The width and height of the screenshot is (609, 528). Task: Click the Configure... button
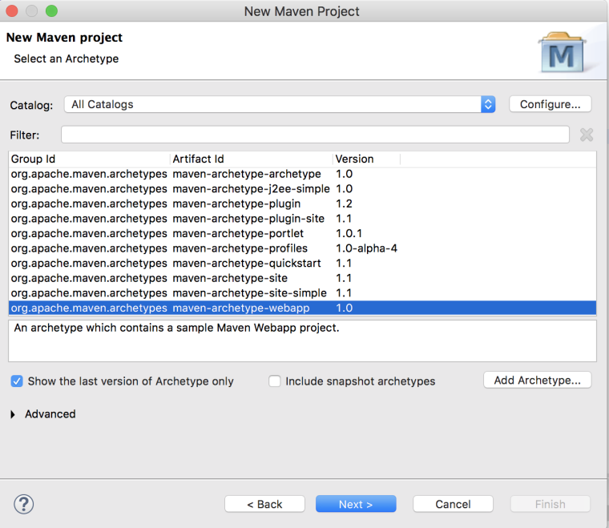click(550, 104)
